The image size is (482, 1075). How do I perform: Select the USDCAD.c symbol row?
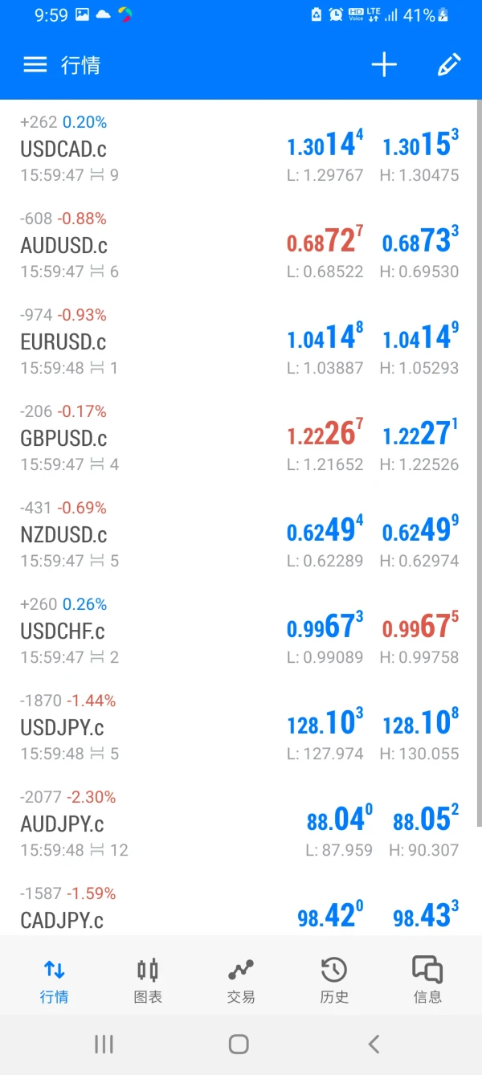(x=63, y=149)
